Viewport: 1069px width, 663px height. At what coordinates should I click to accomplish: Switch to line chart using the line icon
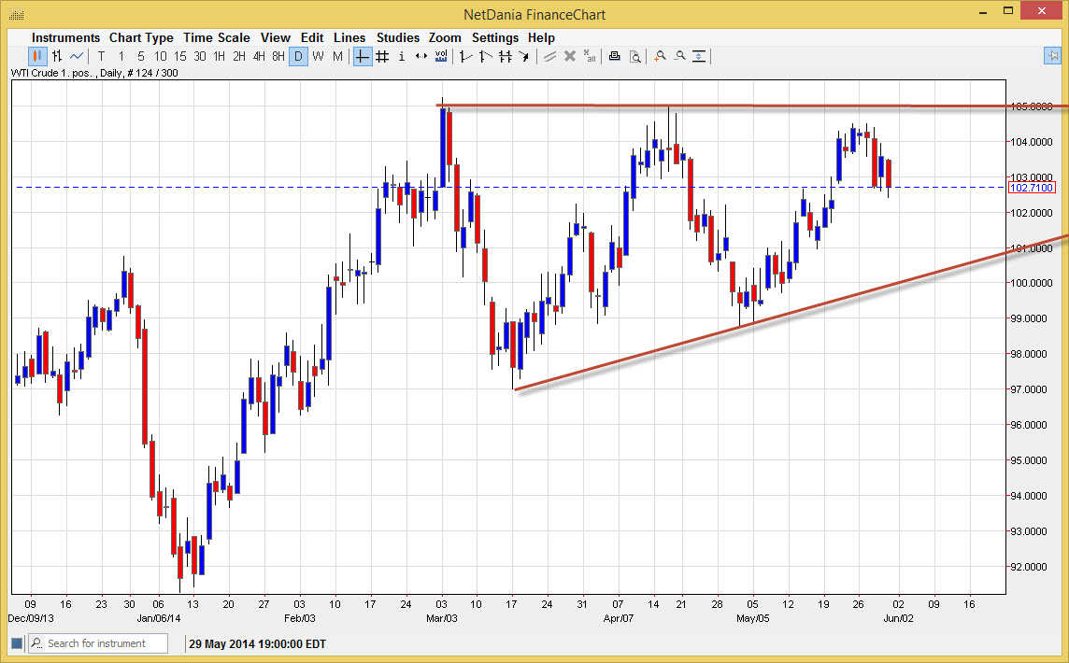point(77,56)
